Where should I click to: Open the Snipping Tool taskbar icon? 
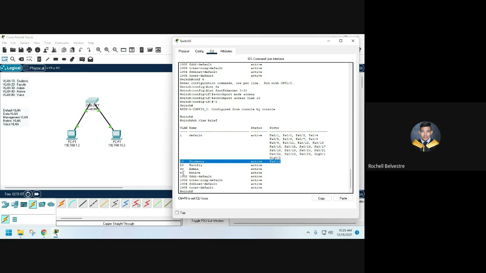click(32, 232)
